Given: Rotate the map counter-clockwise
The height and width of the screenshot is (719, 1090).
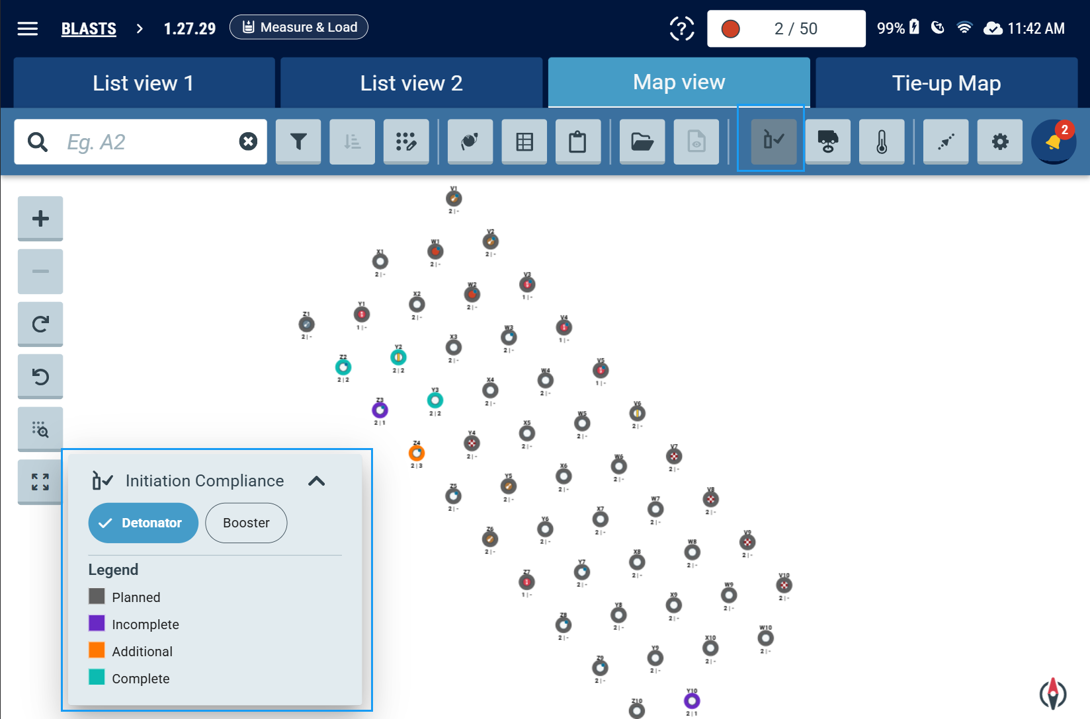Looking at the screenshot, I should point(40,377).
